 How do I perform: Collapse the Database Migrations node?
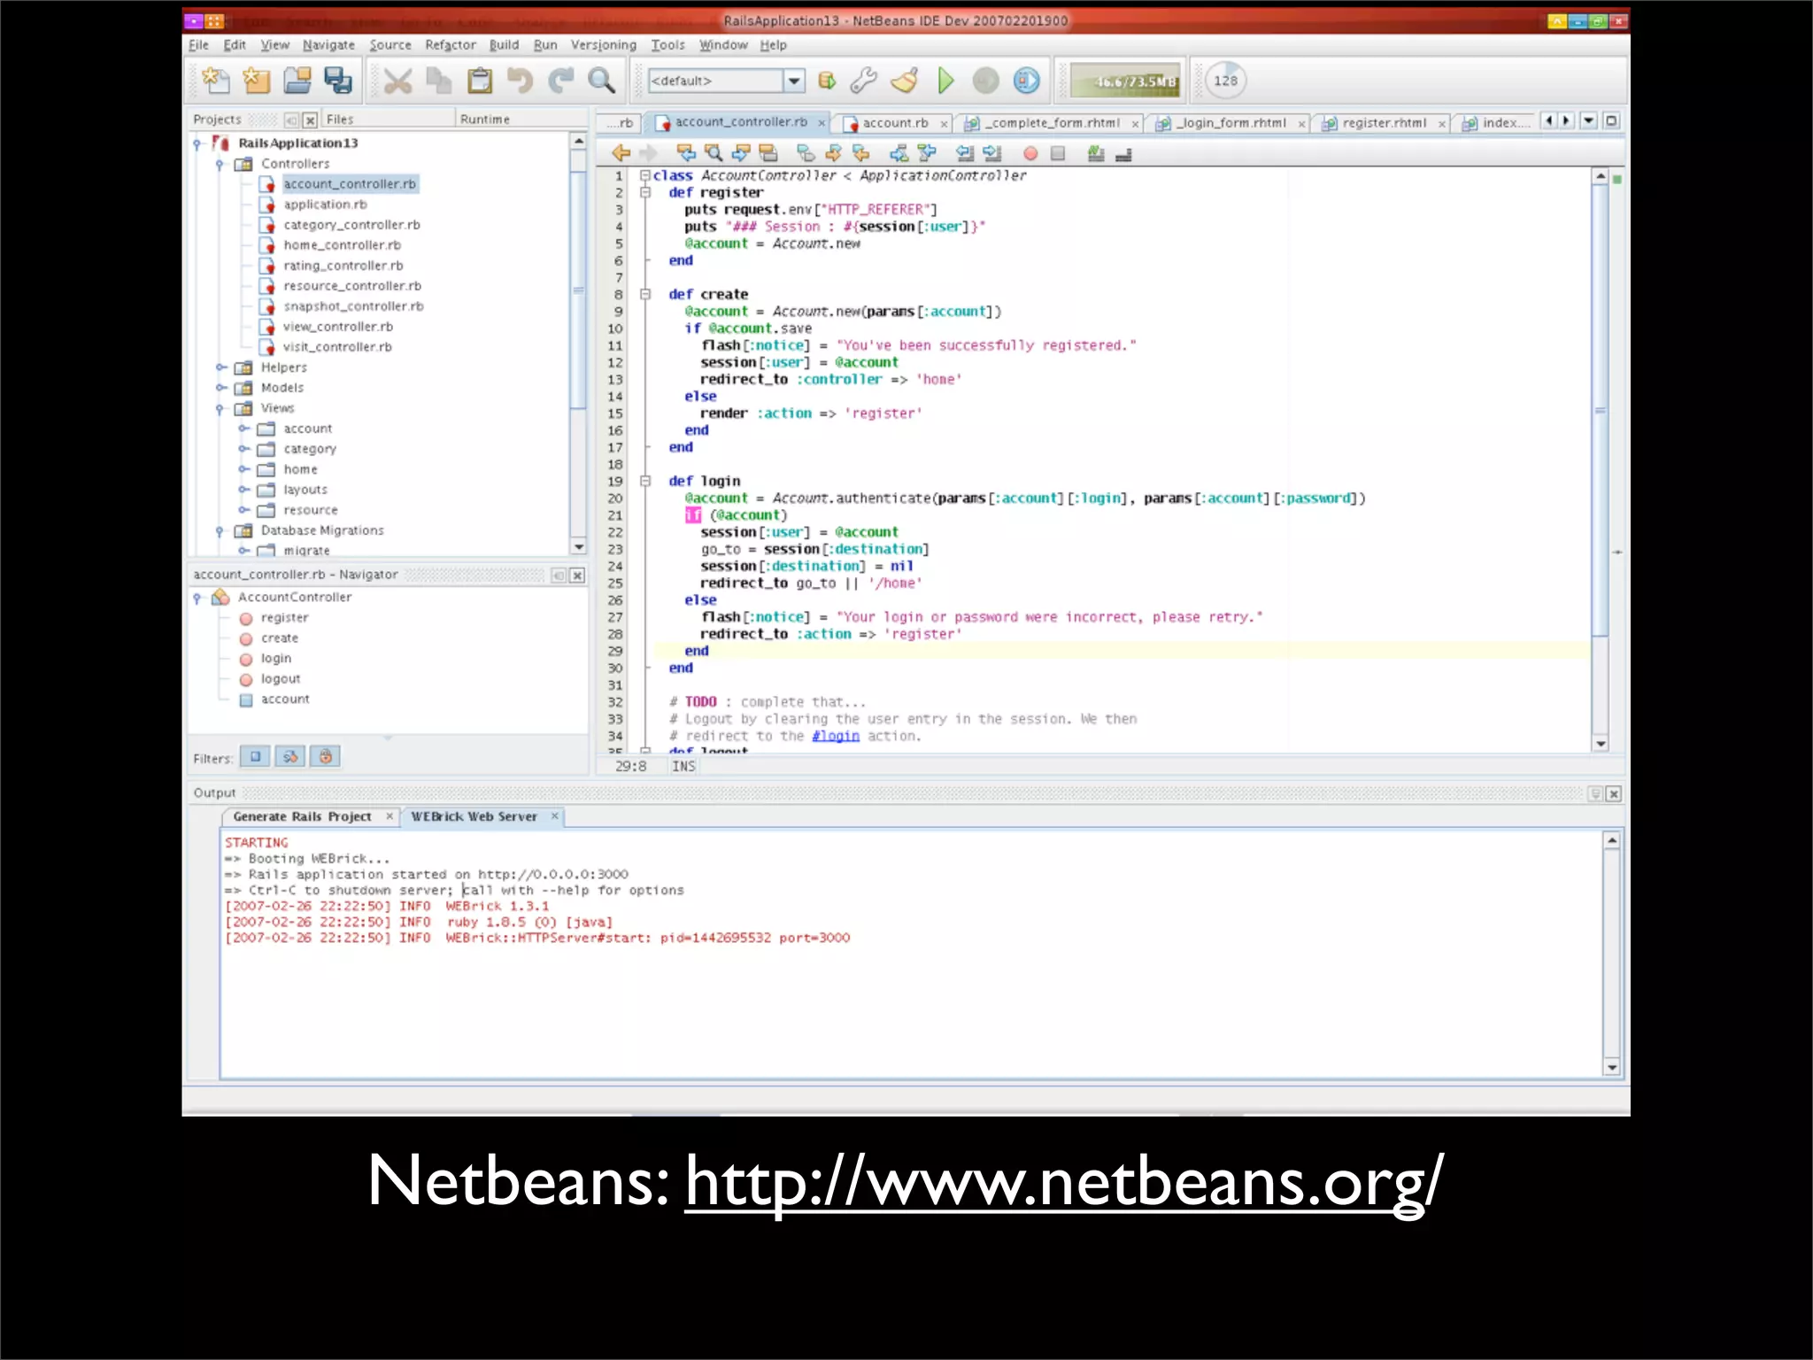click(220, 530)
